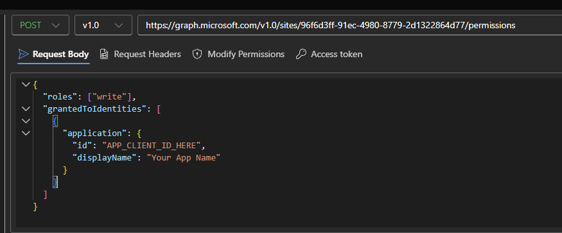The width and height of the screenshot is (562, 233).
Task: Open the v1.0 version dropdown
Action: 103,25
